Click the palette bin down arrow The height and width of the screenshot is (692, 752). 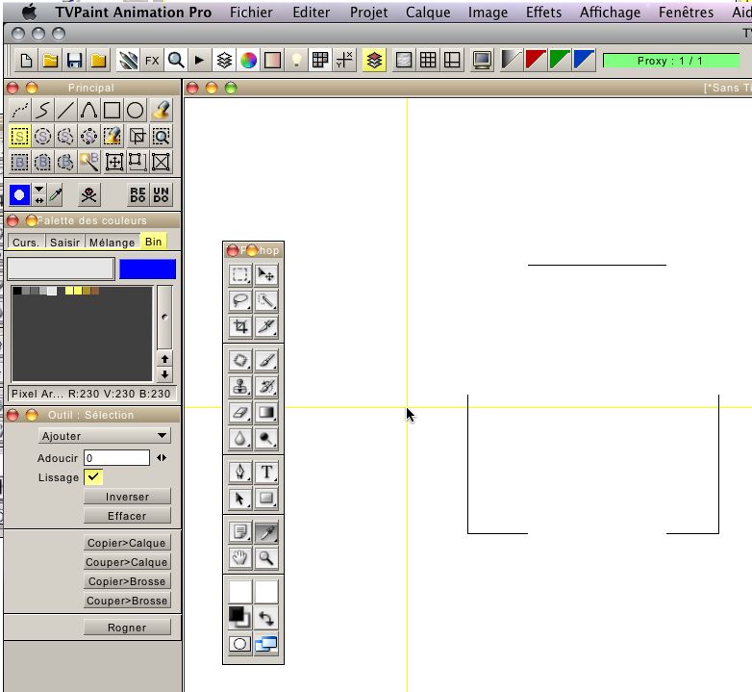(164, 374)
